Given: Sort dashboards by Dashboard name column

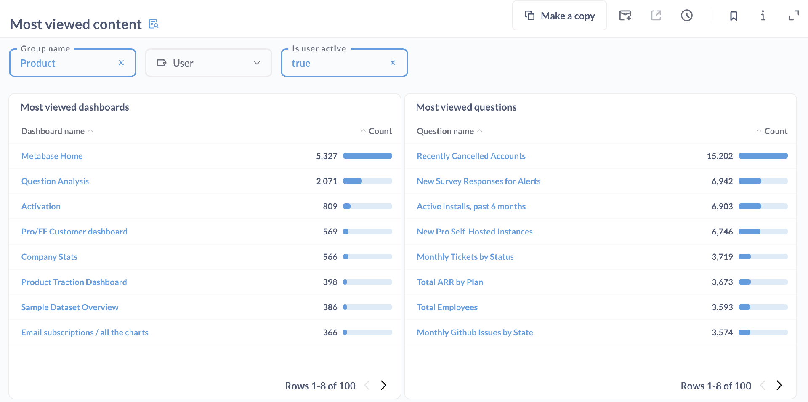Looking at the screenshot, I should tap(57, 131).
